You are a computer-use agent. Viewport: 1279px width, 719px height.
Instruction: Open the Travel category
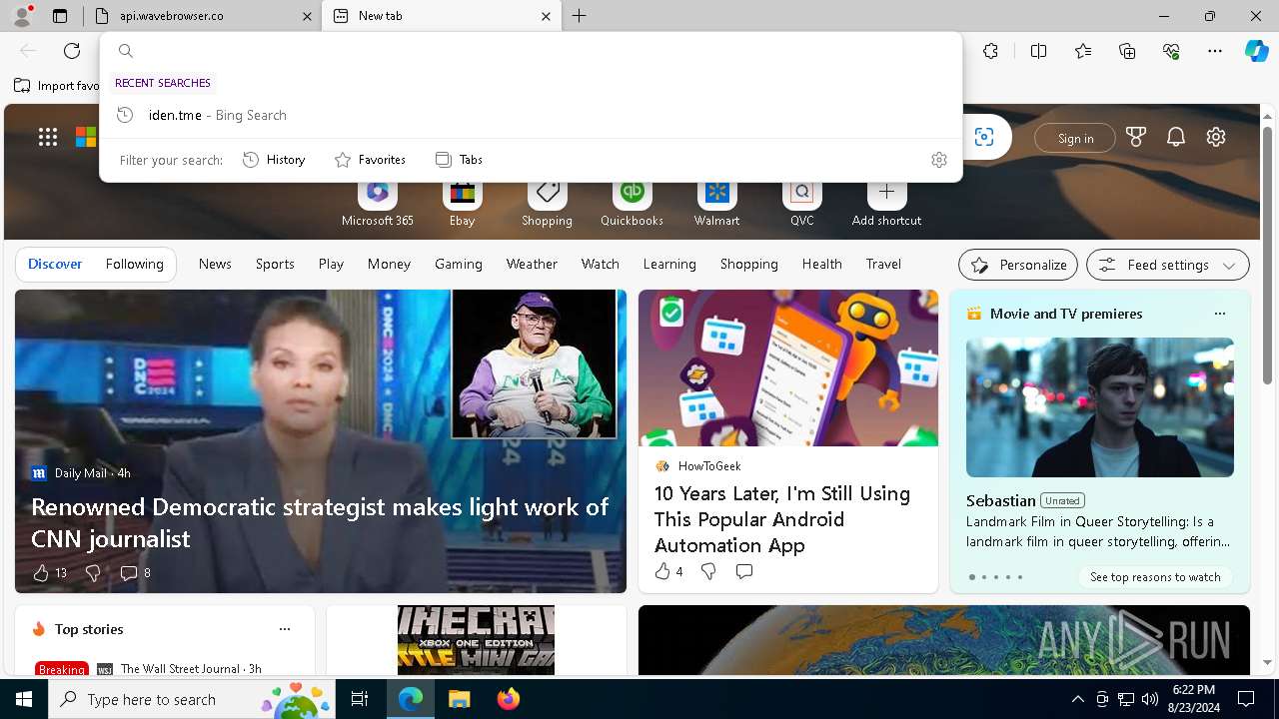883,264
